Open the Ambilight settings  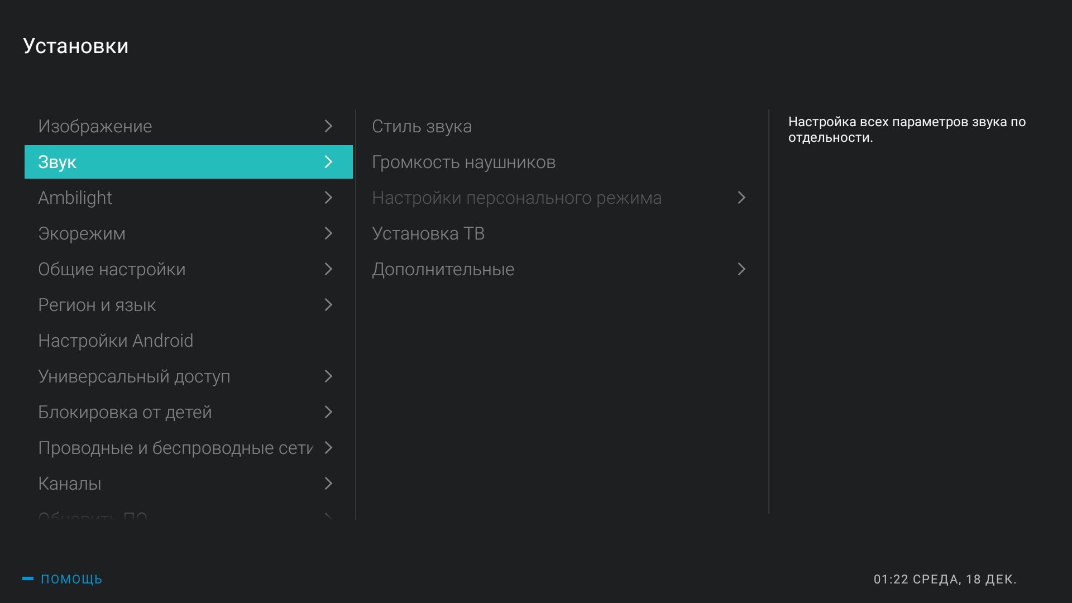click(x=189, y=198)
